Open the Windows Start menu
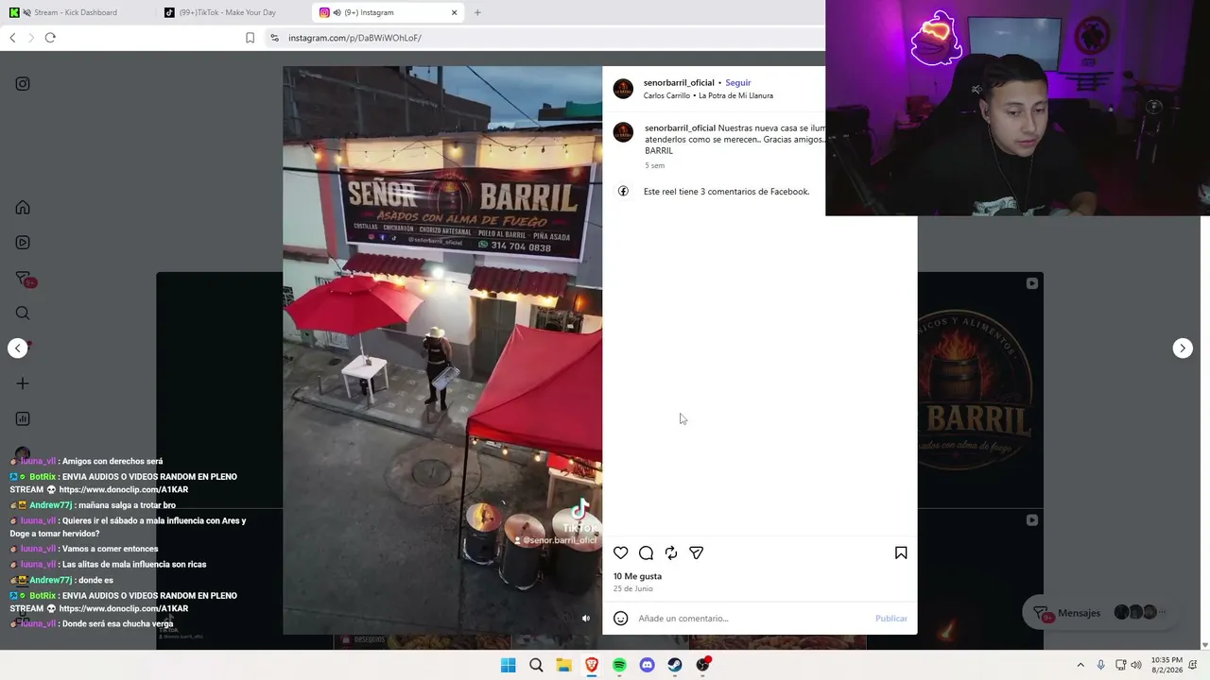 click(508, 665)
